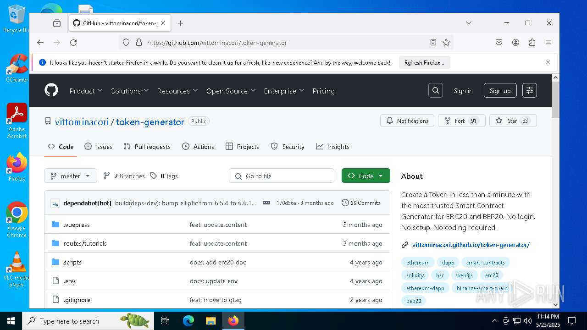
Task: Open the Firefox account icon
Action: tap(515, 43)
